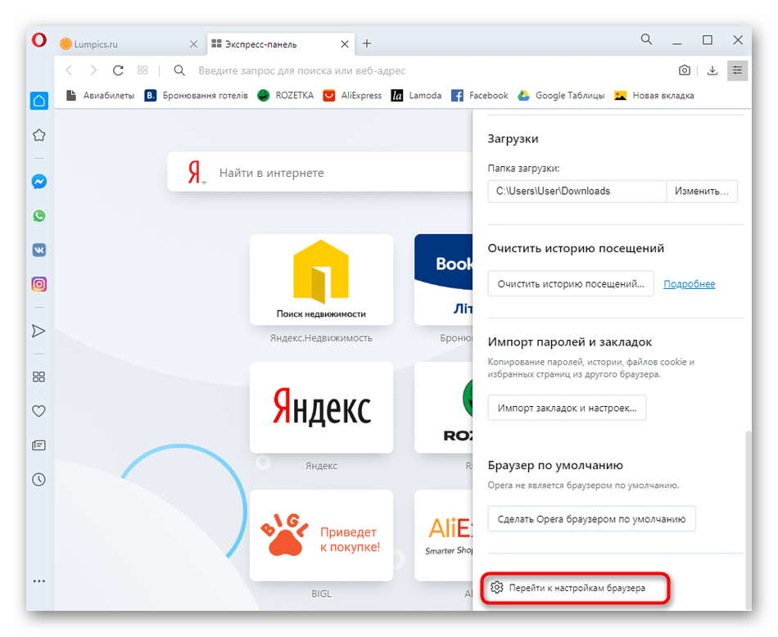Open a new tab with plus button

pyautogui.click(x=367, y=43)
